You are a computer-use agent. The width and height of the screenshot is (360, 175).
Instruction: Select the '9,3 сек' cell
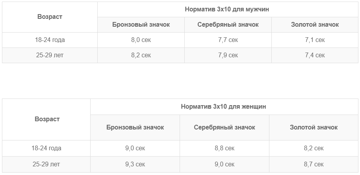coord(135,164)
